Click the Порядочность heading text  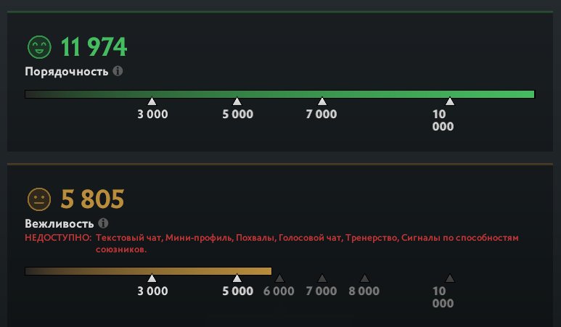point(67,72)
